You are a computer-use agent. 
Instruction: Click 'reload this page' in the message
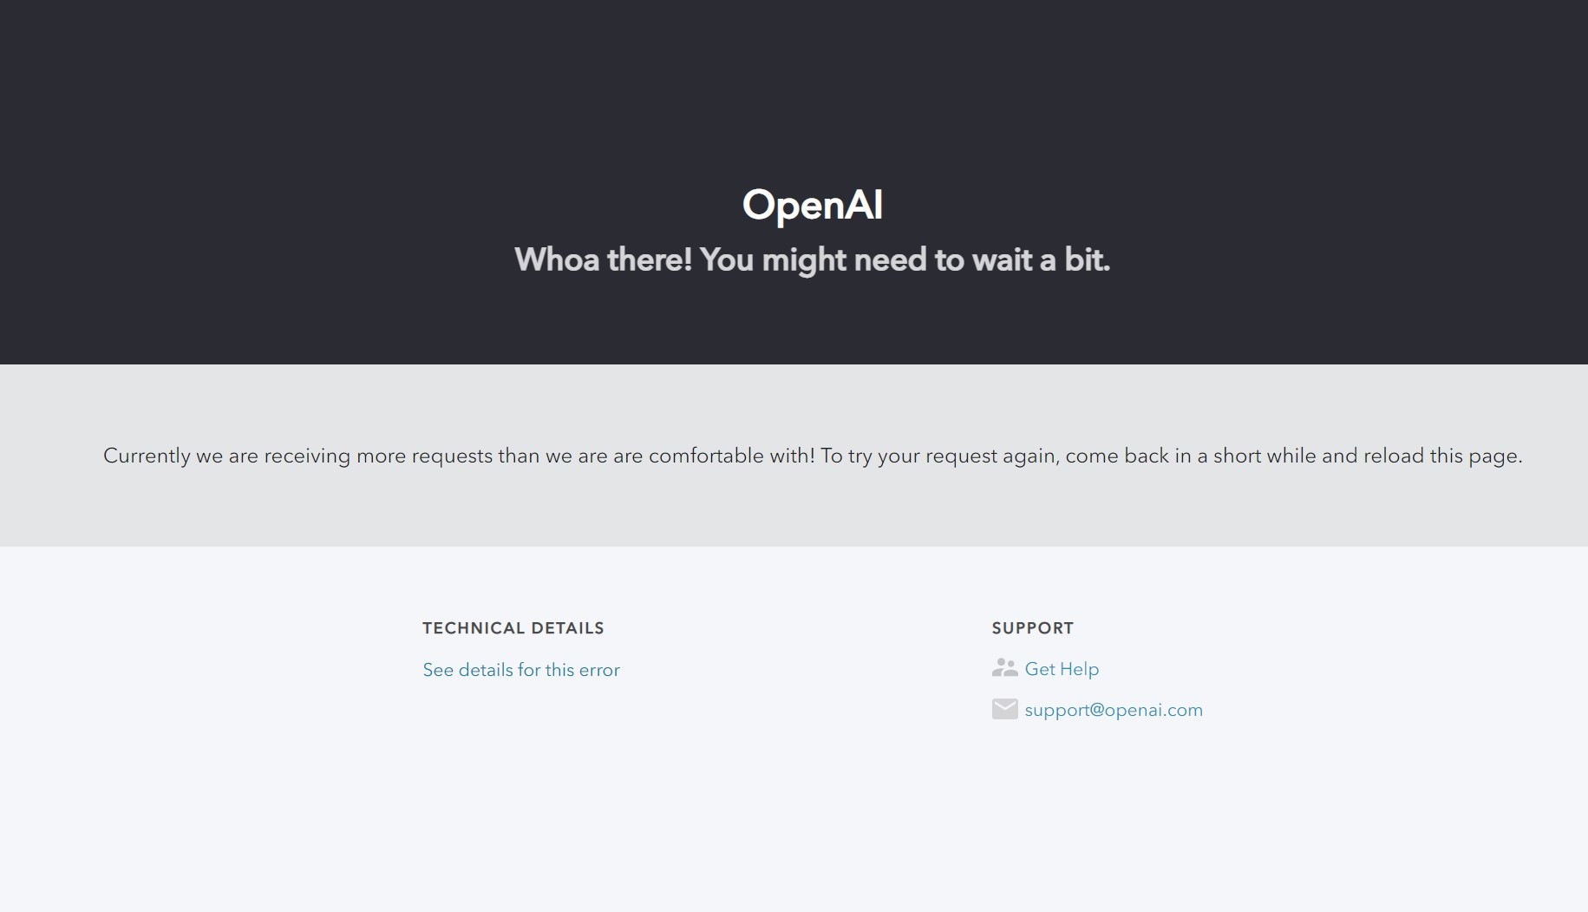[1442, 456]
